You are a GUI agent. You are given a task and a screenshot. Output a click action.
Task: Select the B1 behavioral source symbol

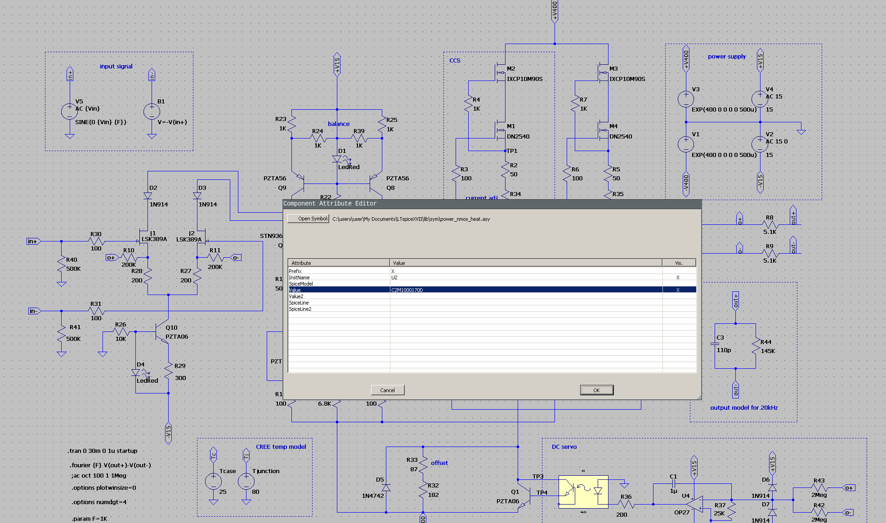152,111
